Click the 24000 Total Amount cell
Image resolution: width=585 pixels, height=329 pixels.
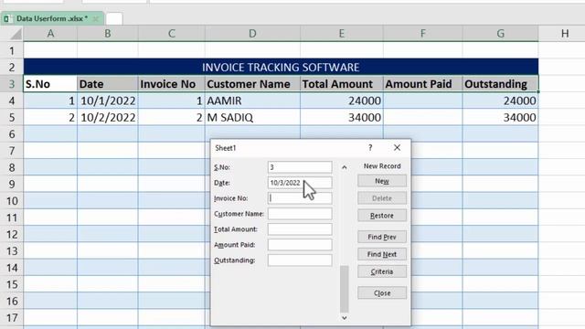(x=341, y=101)
